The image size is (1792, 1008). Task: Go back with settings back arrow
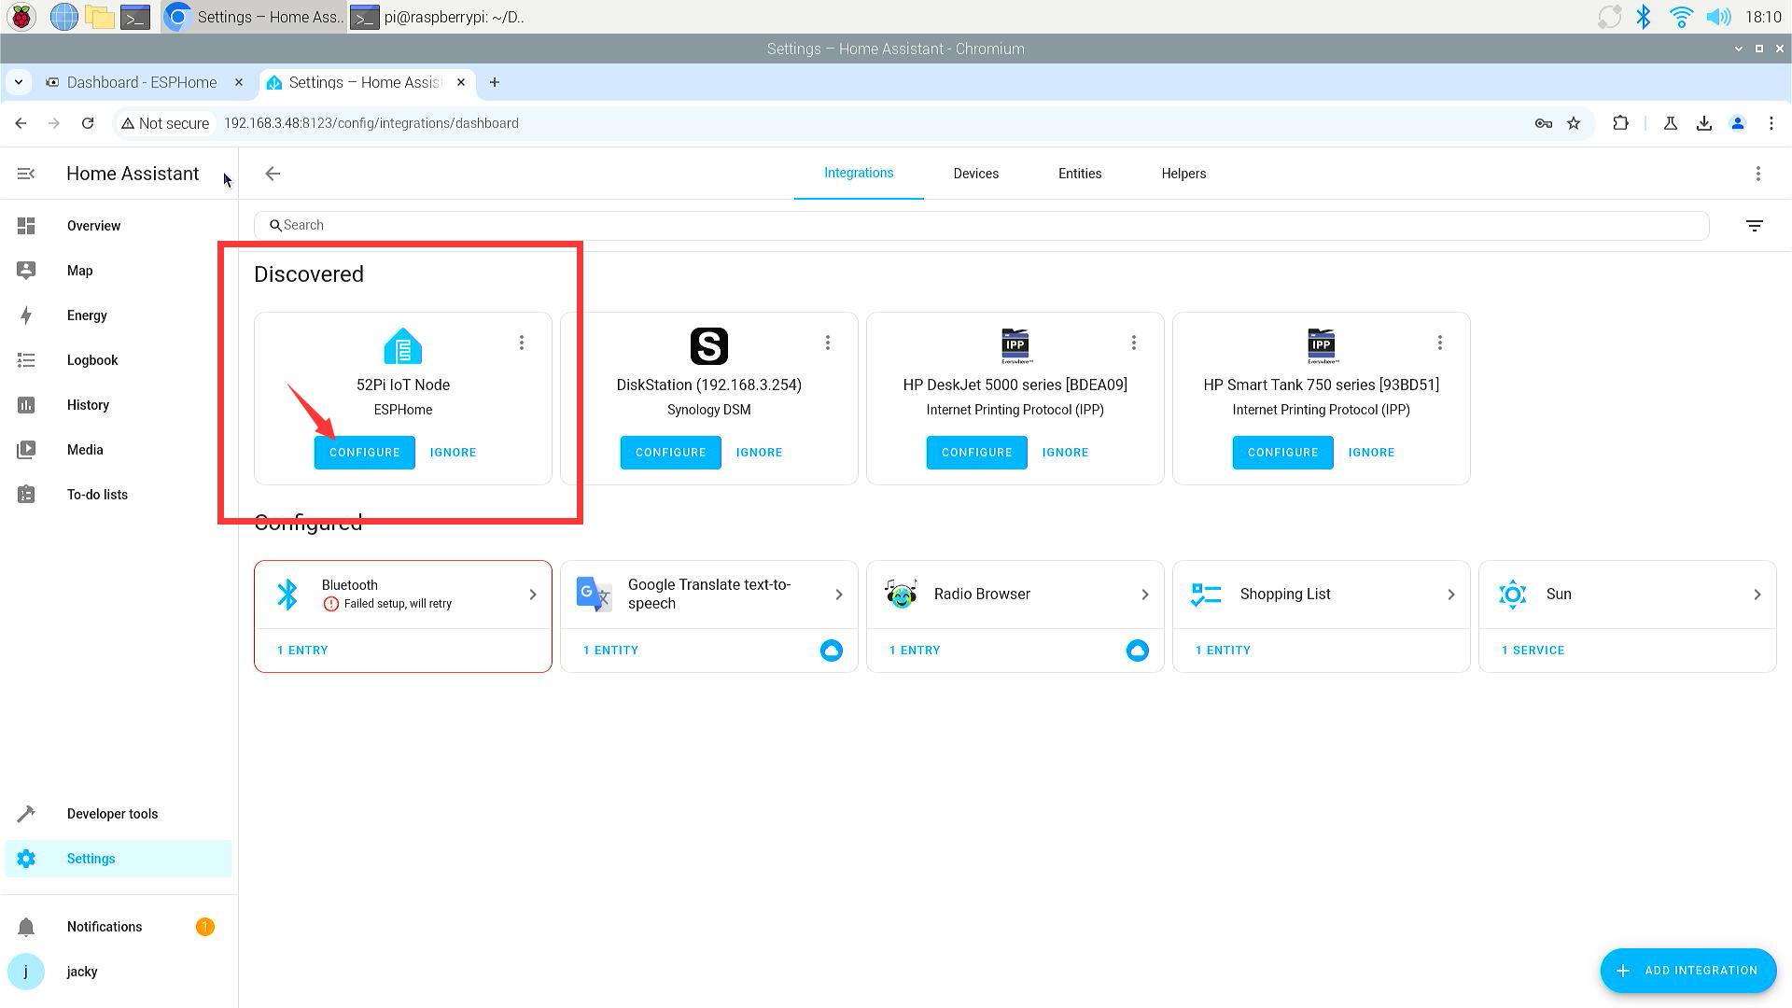pos(273,174)
